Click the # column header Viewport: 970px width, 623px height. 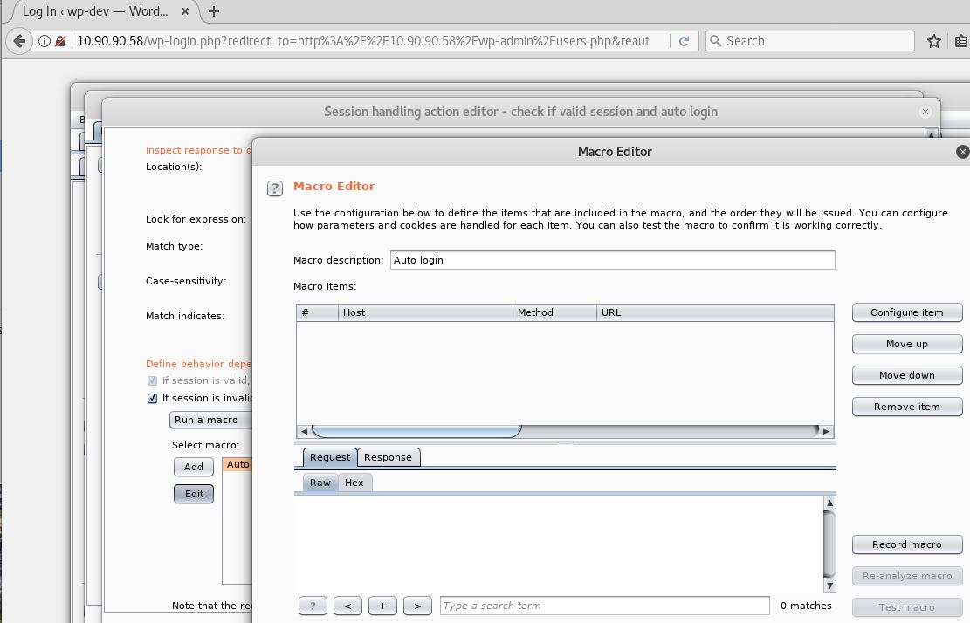coord(317,312)
